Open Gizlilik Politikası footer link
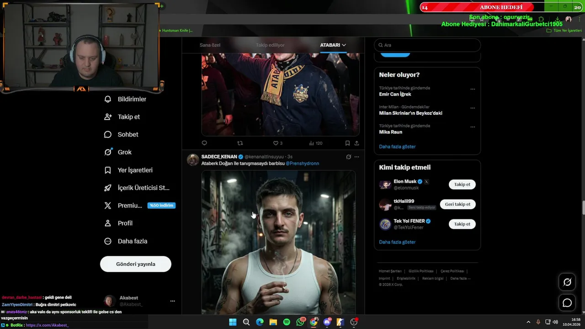This screenshot has height=329, width=585. click(421, 271)
